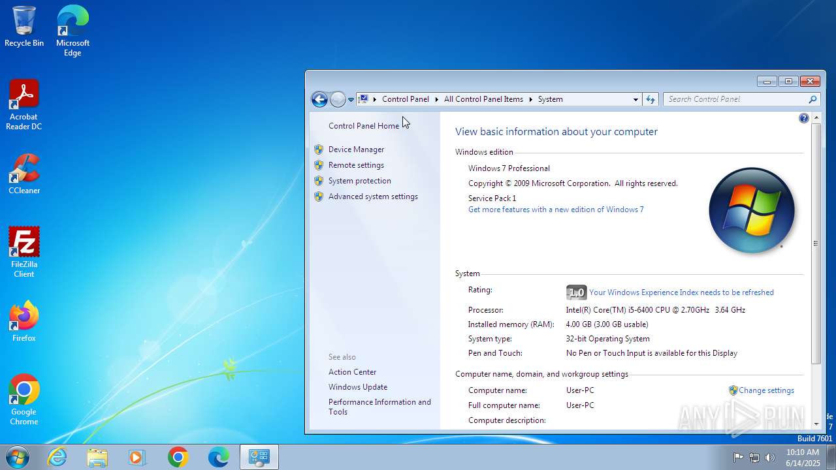Open the Help question mark icon
This screenshot has width=836, height=470.
coord(804,118)
